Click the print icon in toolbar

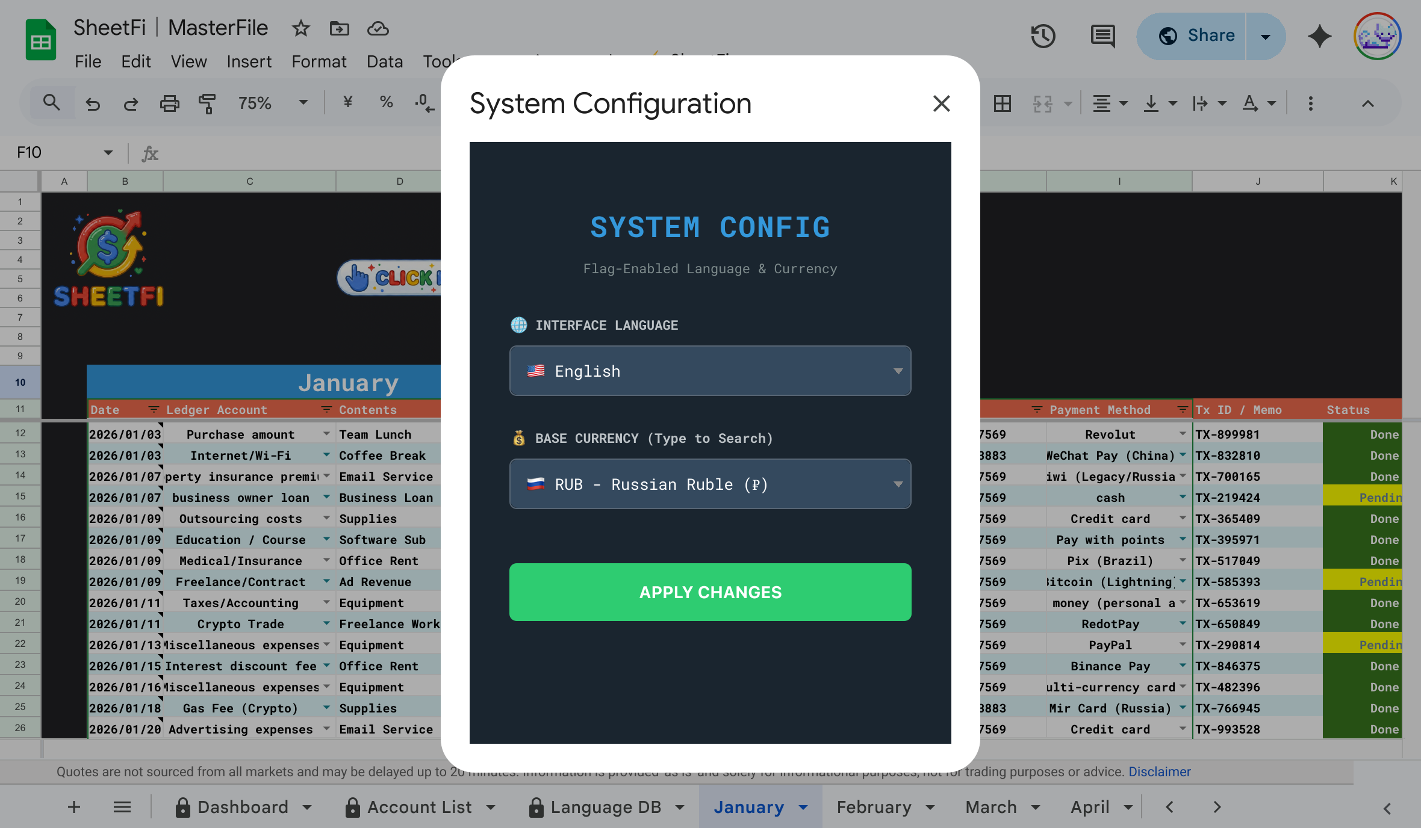click(169, 103)
